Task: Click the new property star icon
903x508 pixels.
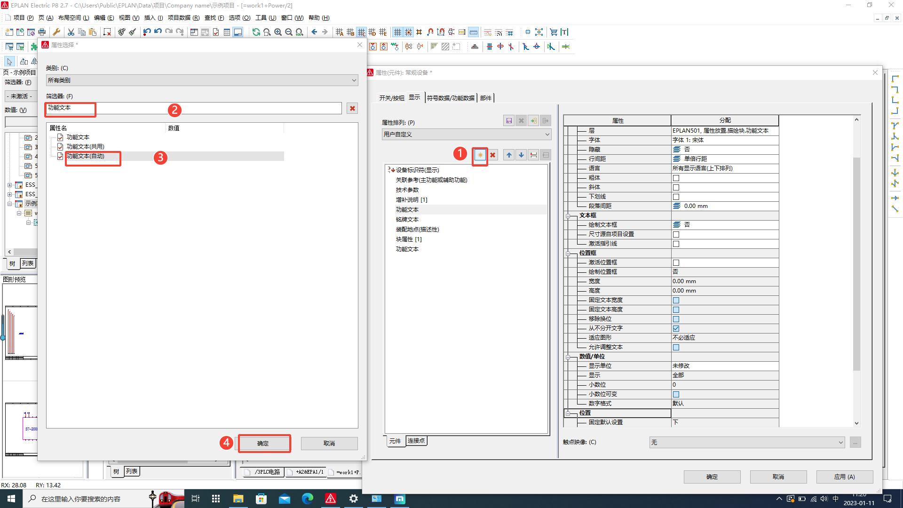Action: tap(480, 155)
